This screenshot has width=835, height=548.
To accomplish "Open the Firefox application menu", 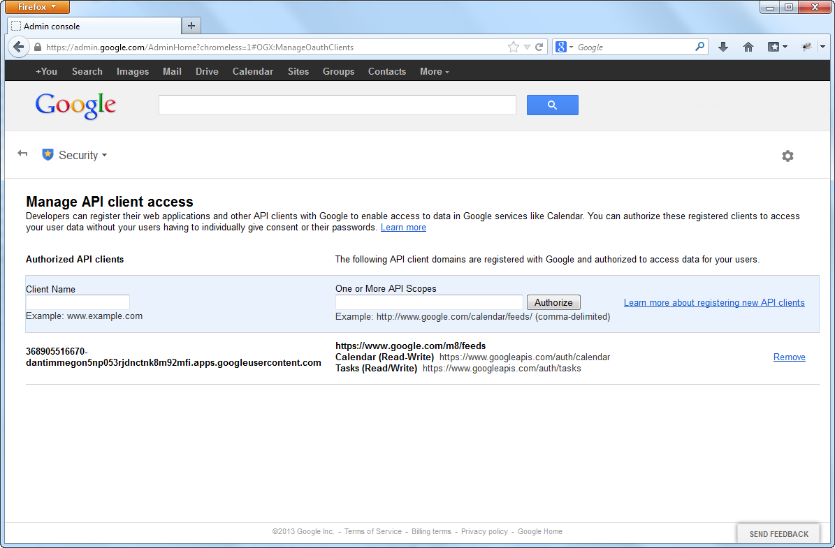I will point(37,7).
